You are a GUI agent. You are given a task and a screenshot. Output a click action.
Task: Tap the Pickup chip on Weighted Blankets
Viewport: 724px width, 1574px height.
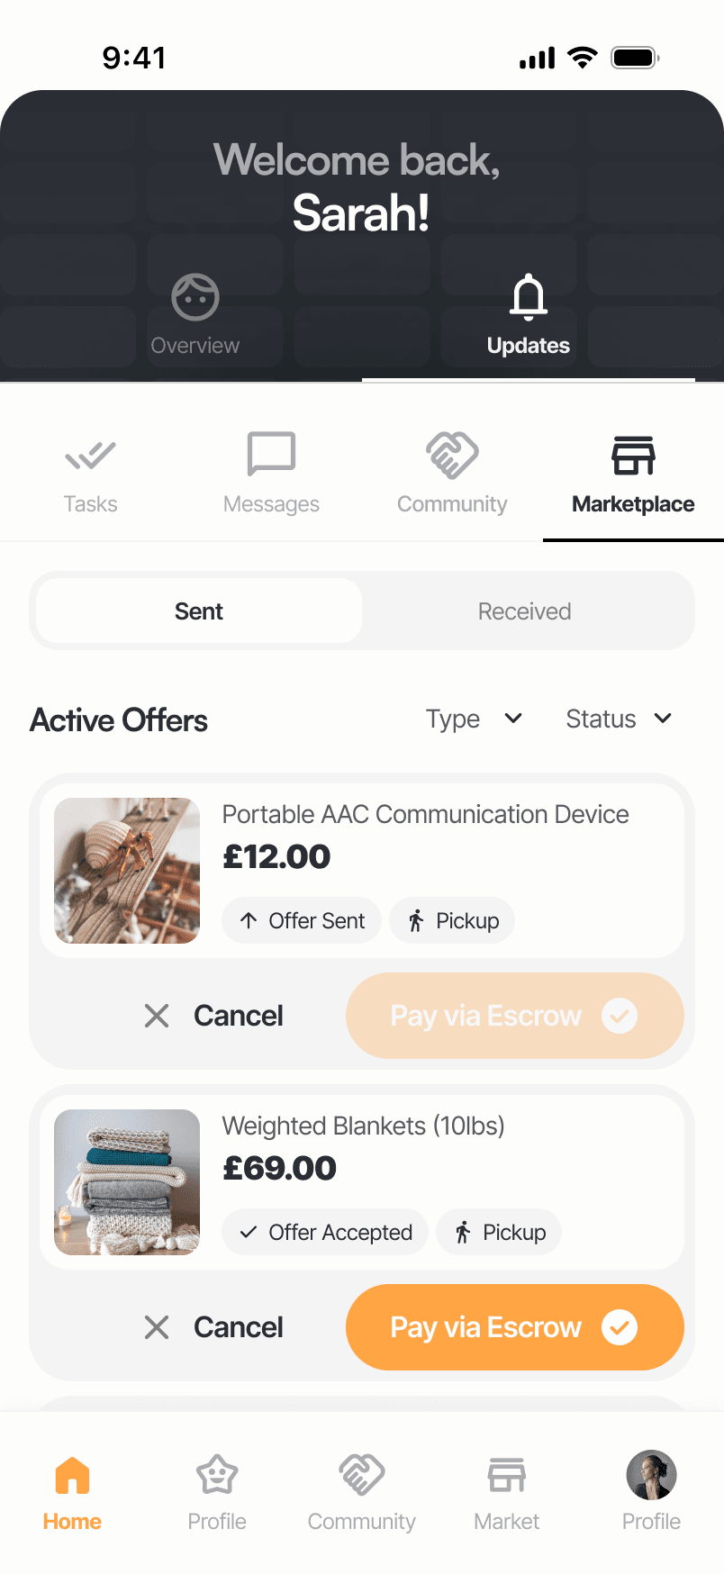point(500,1232)
